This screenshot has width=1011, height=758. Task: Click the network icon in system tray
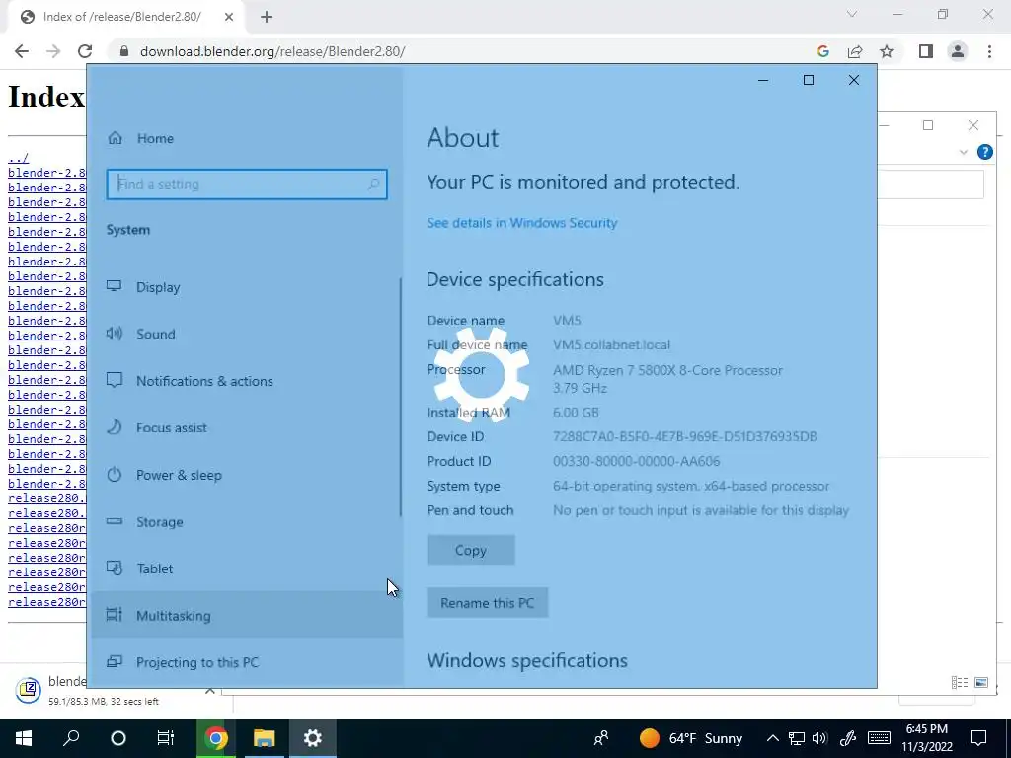[x=797, y=738]
